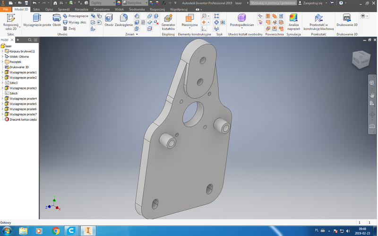
Task: Open Google Chrome from the taskbar
Action: 56,231
